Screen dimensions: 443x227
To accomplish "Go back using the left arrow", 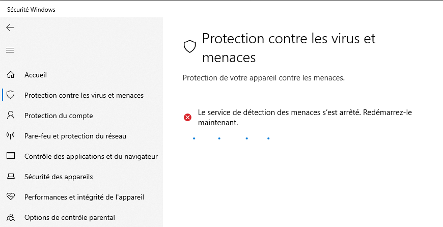I will (11, 27).
